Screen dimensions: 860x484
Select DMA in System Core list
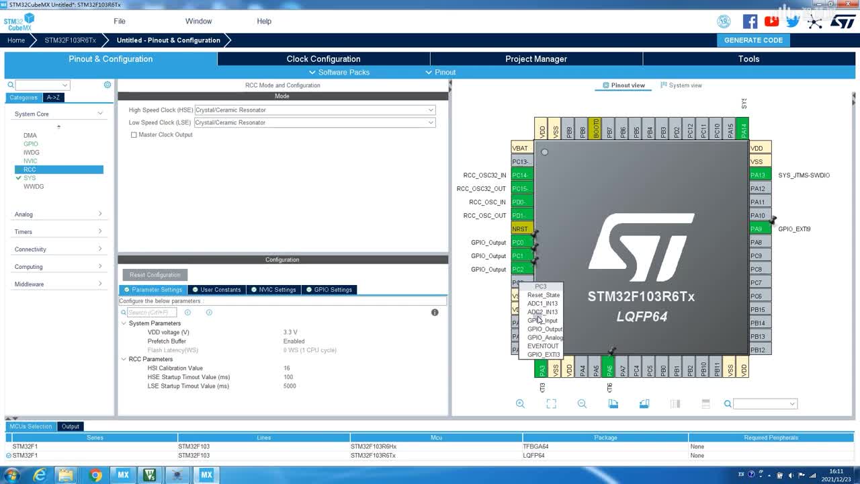click(x=30, y=135)
